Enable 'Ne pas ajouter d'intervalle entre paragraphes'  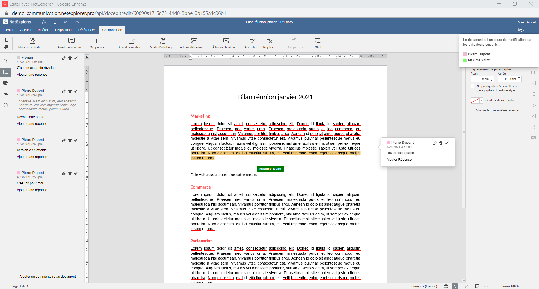click(x=472, y=86)
